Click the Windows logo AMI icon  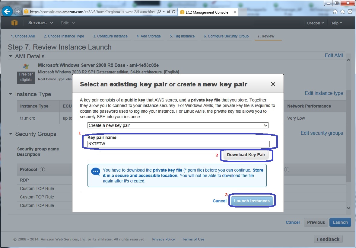click(x=26, y=66)
